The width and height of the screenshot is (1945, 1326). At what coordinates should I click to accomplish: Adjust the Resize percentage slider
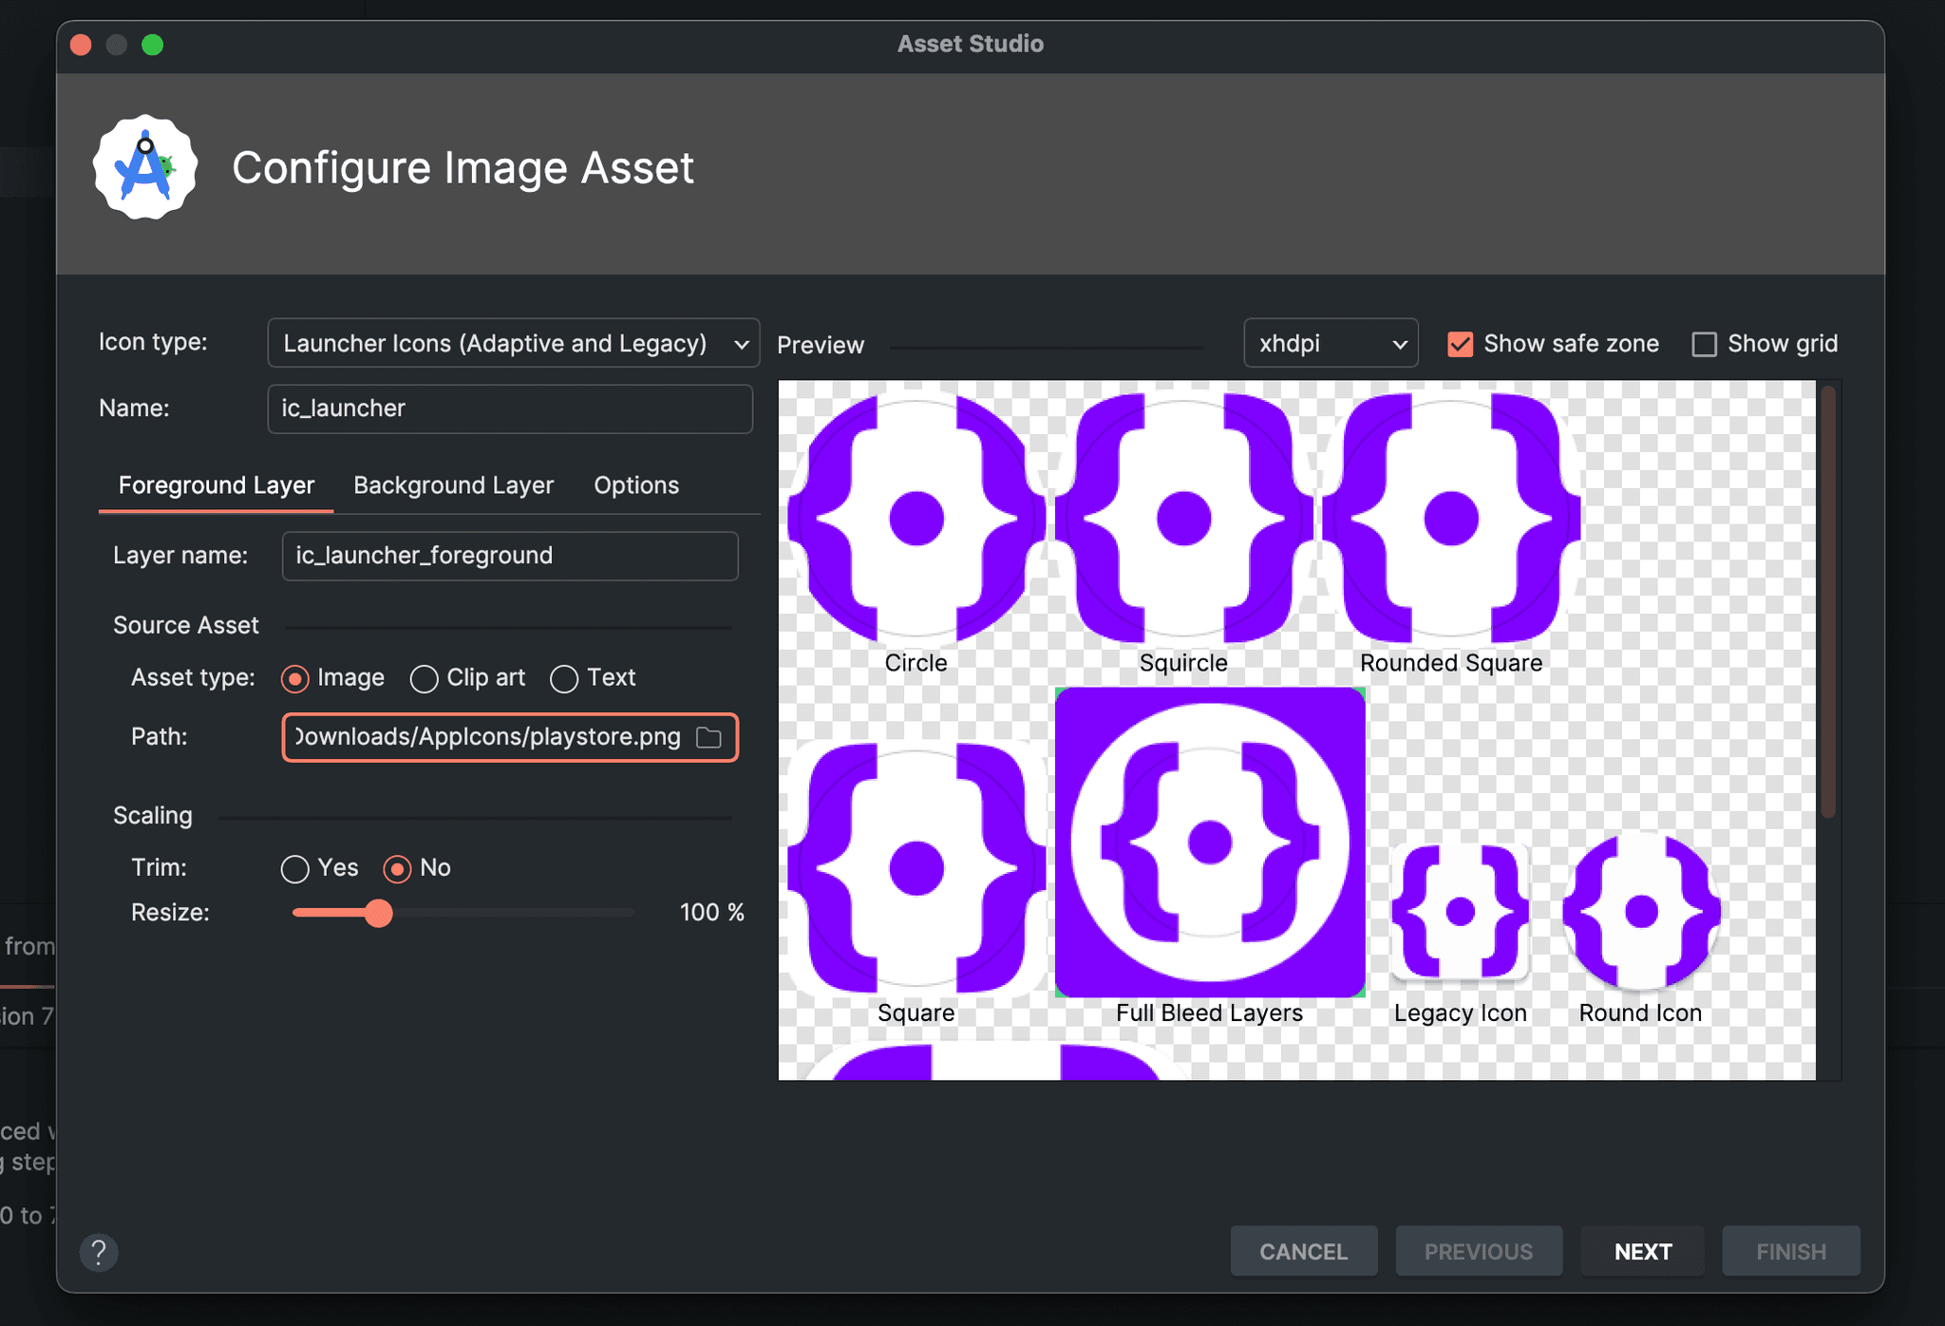click(379, 913)
